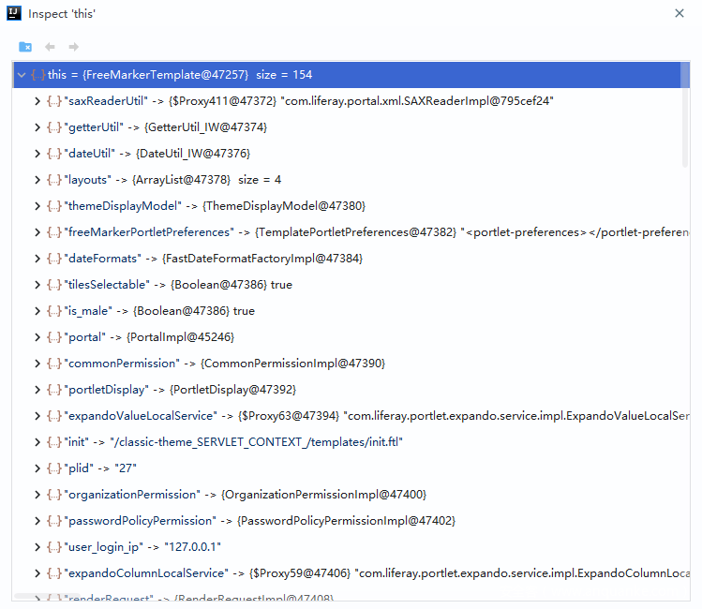Viewport: 702px width, 609px height.
Task: Collapse the root 'this' FreeMarkerTemplate node
Action: point(22,75)
